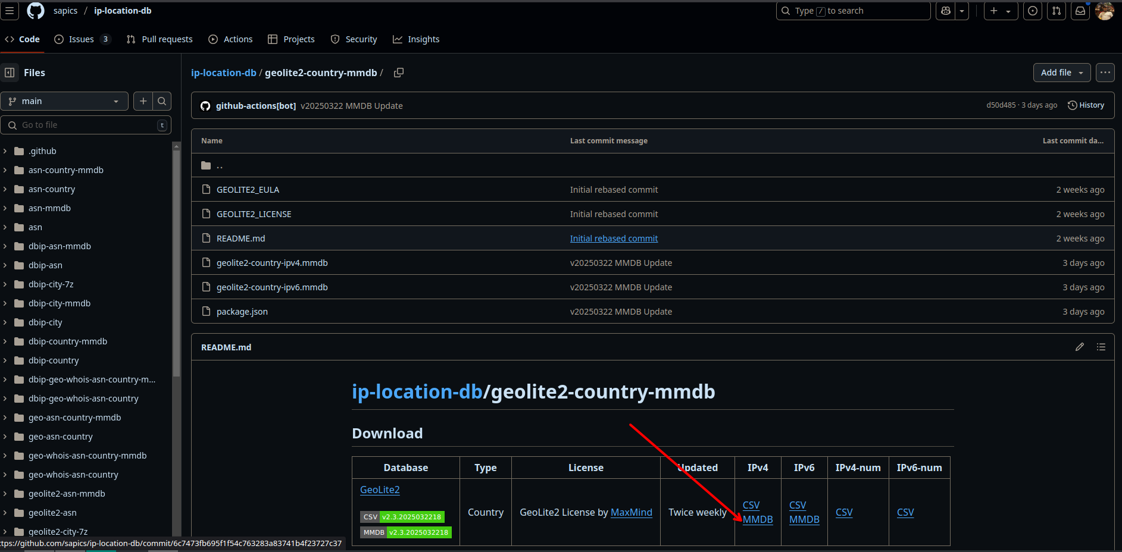
Task: Switch to the Code tab
Action: [x=22, y=39]
